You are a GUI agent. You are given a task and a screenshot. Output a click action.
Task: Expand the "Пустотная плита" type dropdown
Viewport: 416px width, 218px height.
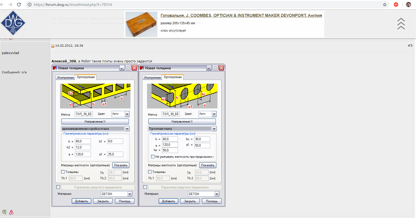[x=214, y=129]
